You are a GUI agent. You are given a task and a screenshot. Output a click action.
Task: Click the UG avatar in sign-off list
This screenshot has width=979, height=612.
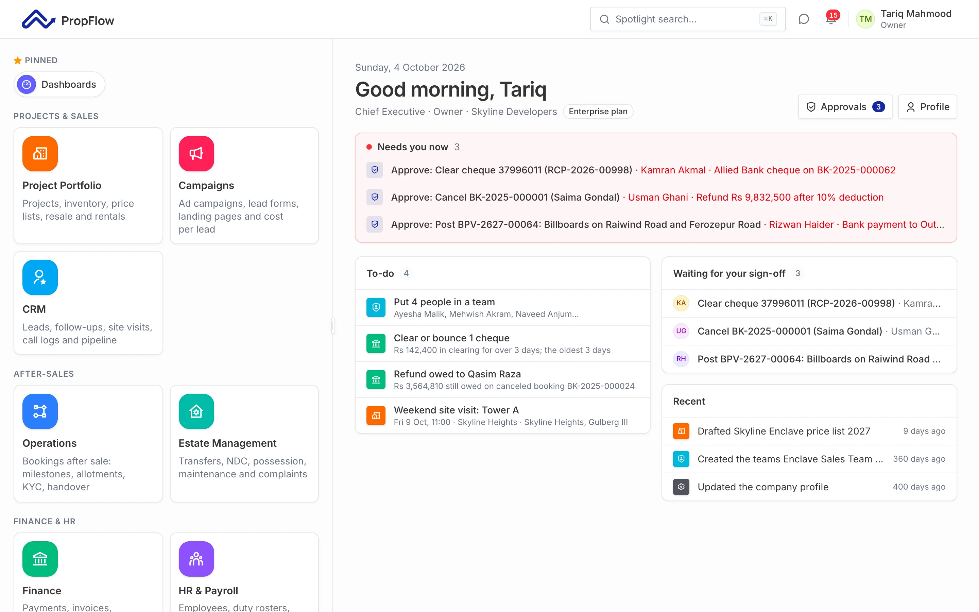pyautogui.click(x=681, y=331)
